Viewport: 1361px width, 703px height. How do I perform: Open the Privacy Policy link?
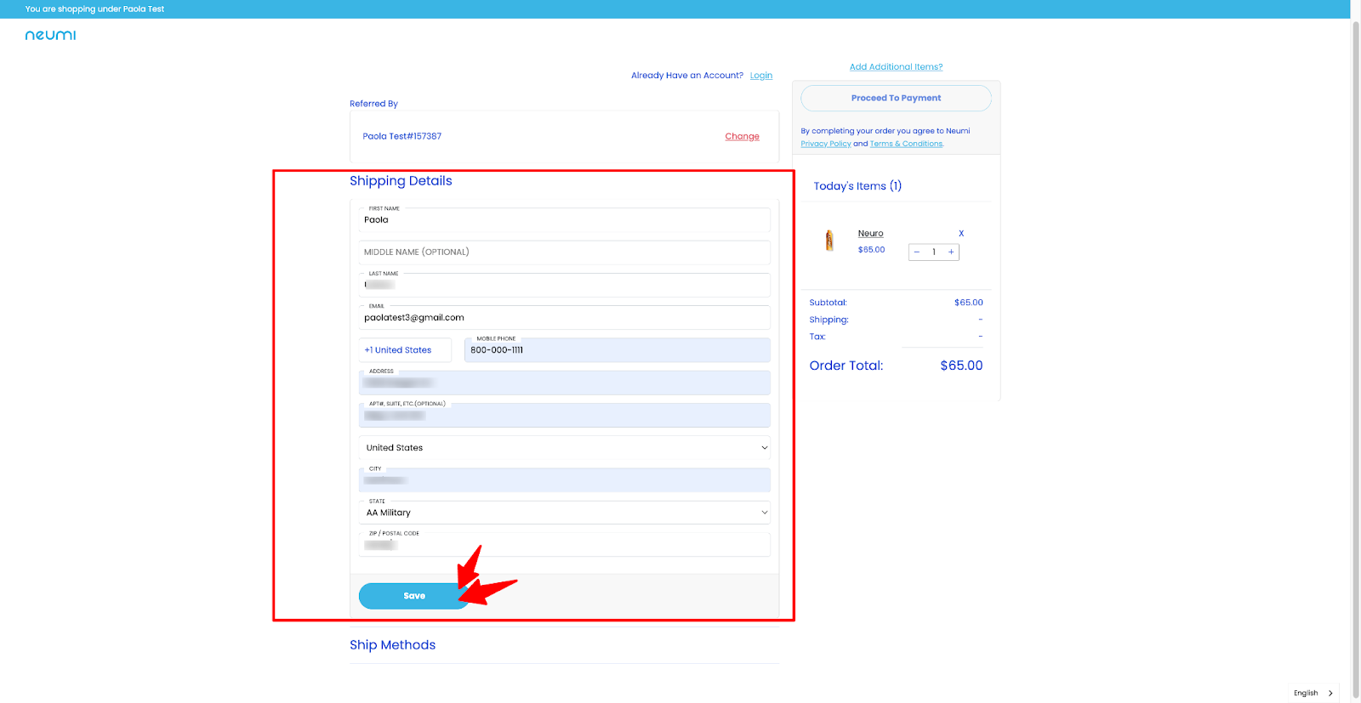(x=825, y=144)
